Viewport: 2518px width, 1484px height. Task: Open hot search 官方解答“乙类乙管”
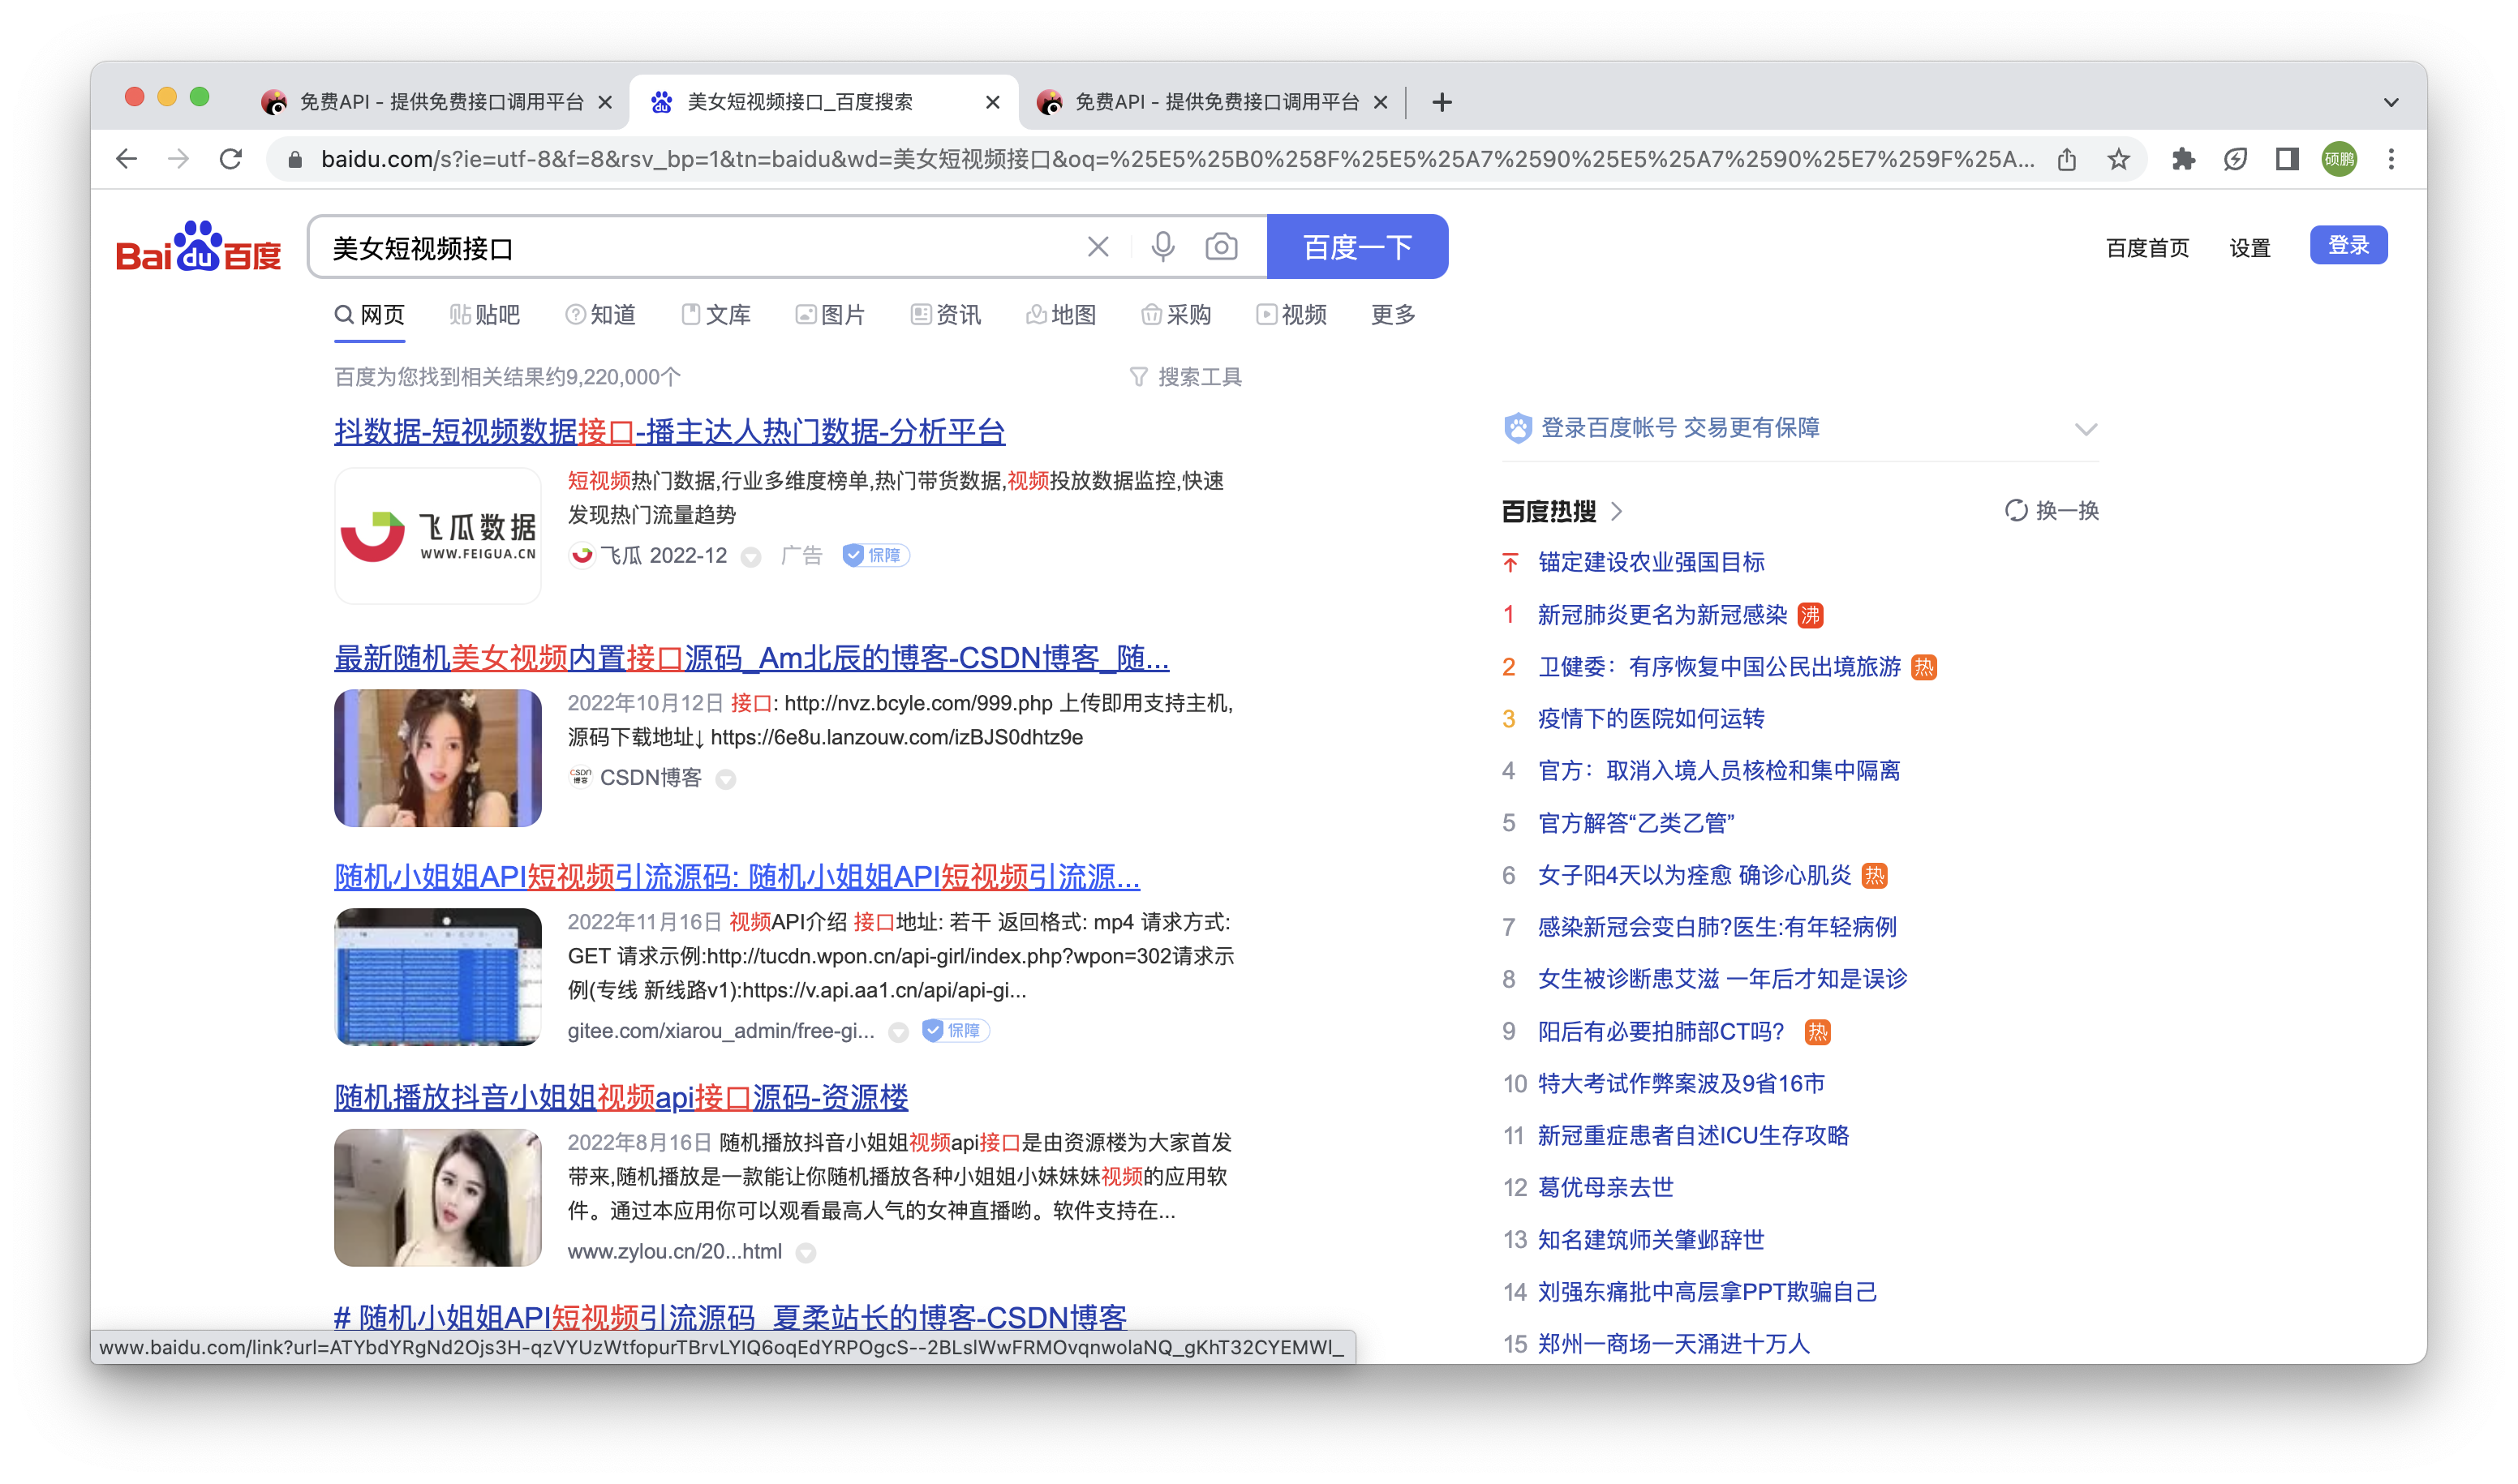pos(1635,823)
